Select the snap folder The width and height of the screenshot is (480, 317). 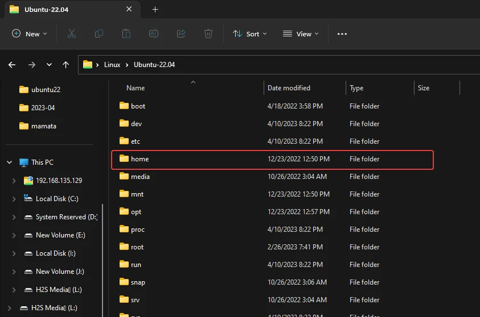coord(132,282)
